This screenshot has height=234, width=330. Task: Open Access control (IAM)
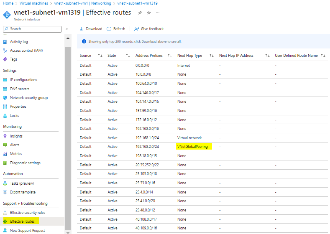[26, 51]
